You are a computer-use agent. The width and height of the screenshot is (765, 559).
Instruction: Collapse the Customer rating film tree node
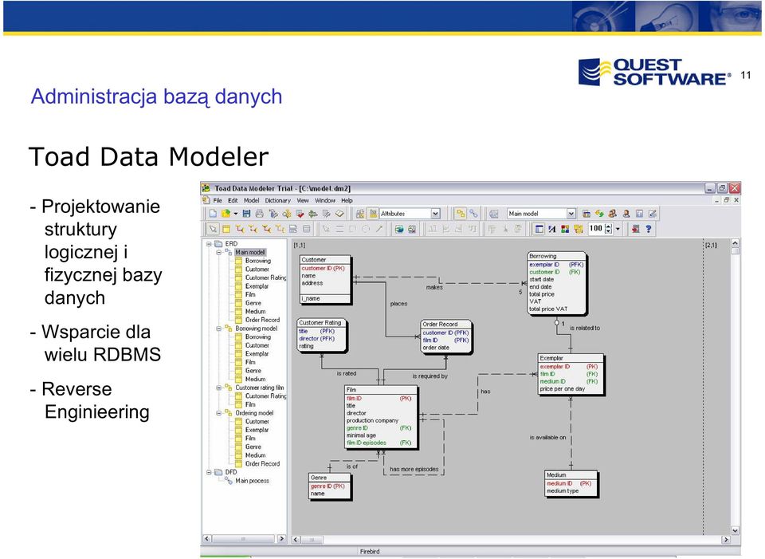click(x=219, y=388)
